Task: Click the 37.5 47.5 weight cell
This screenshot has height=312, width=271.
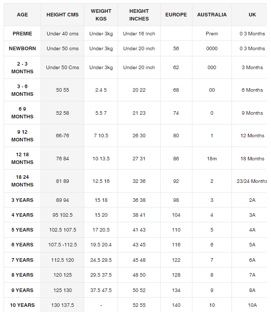Action: click(101, 290)
